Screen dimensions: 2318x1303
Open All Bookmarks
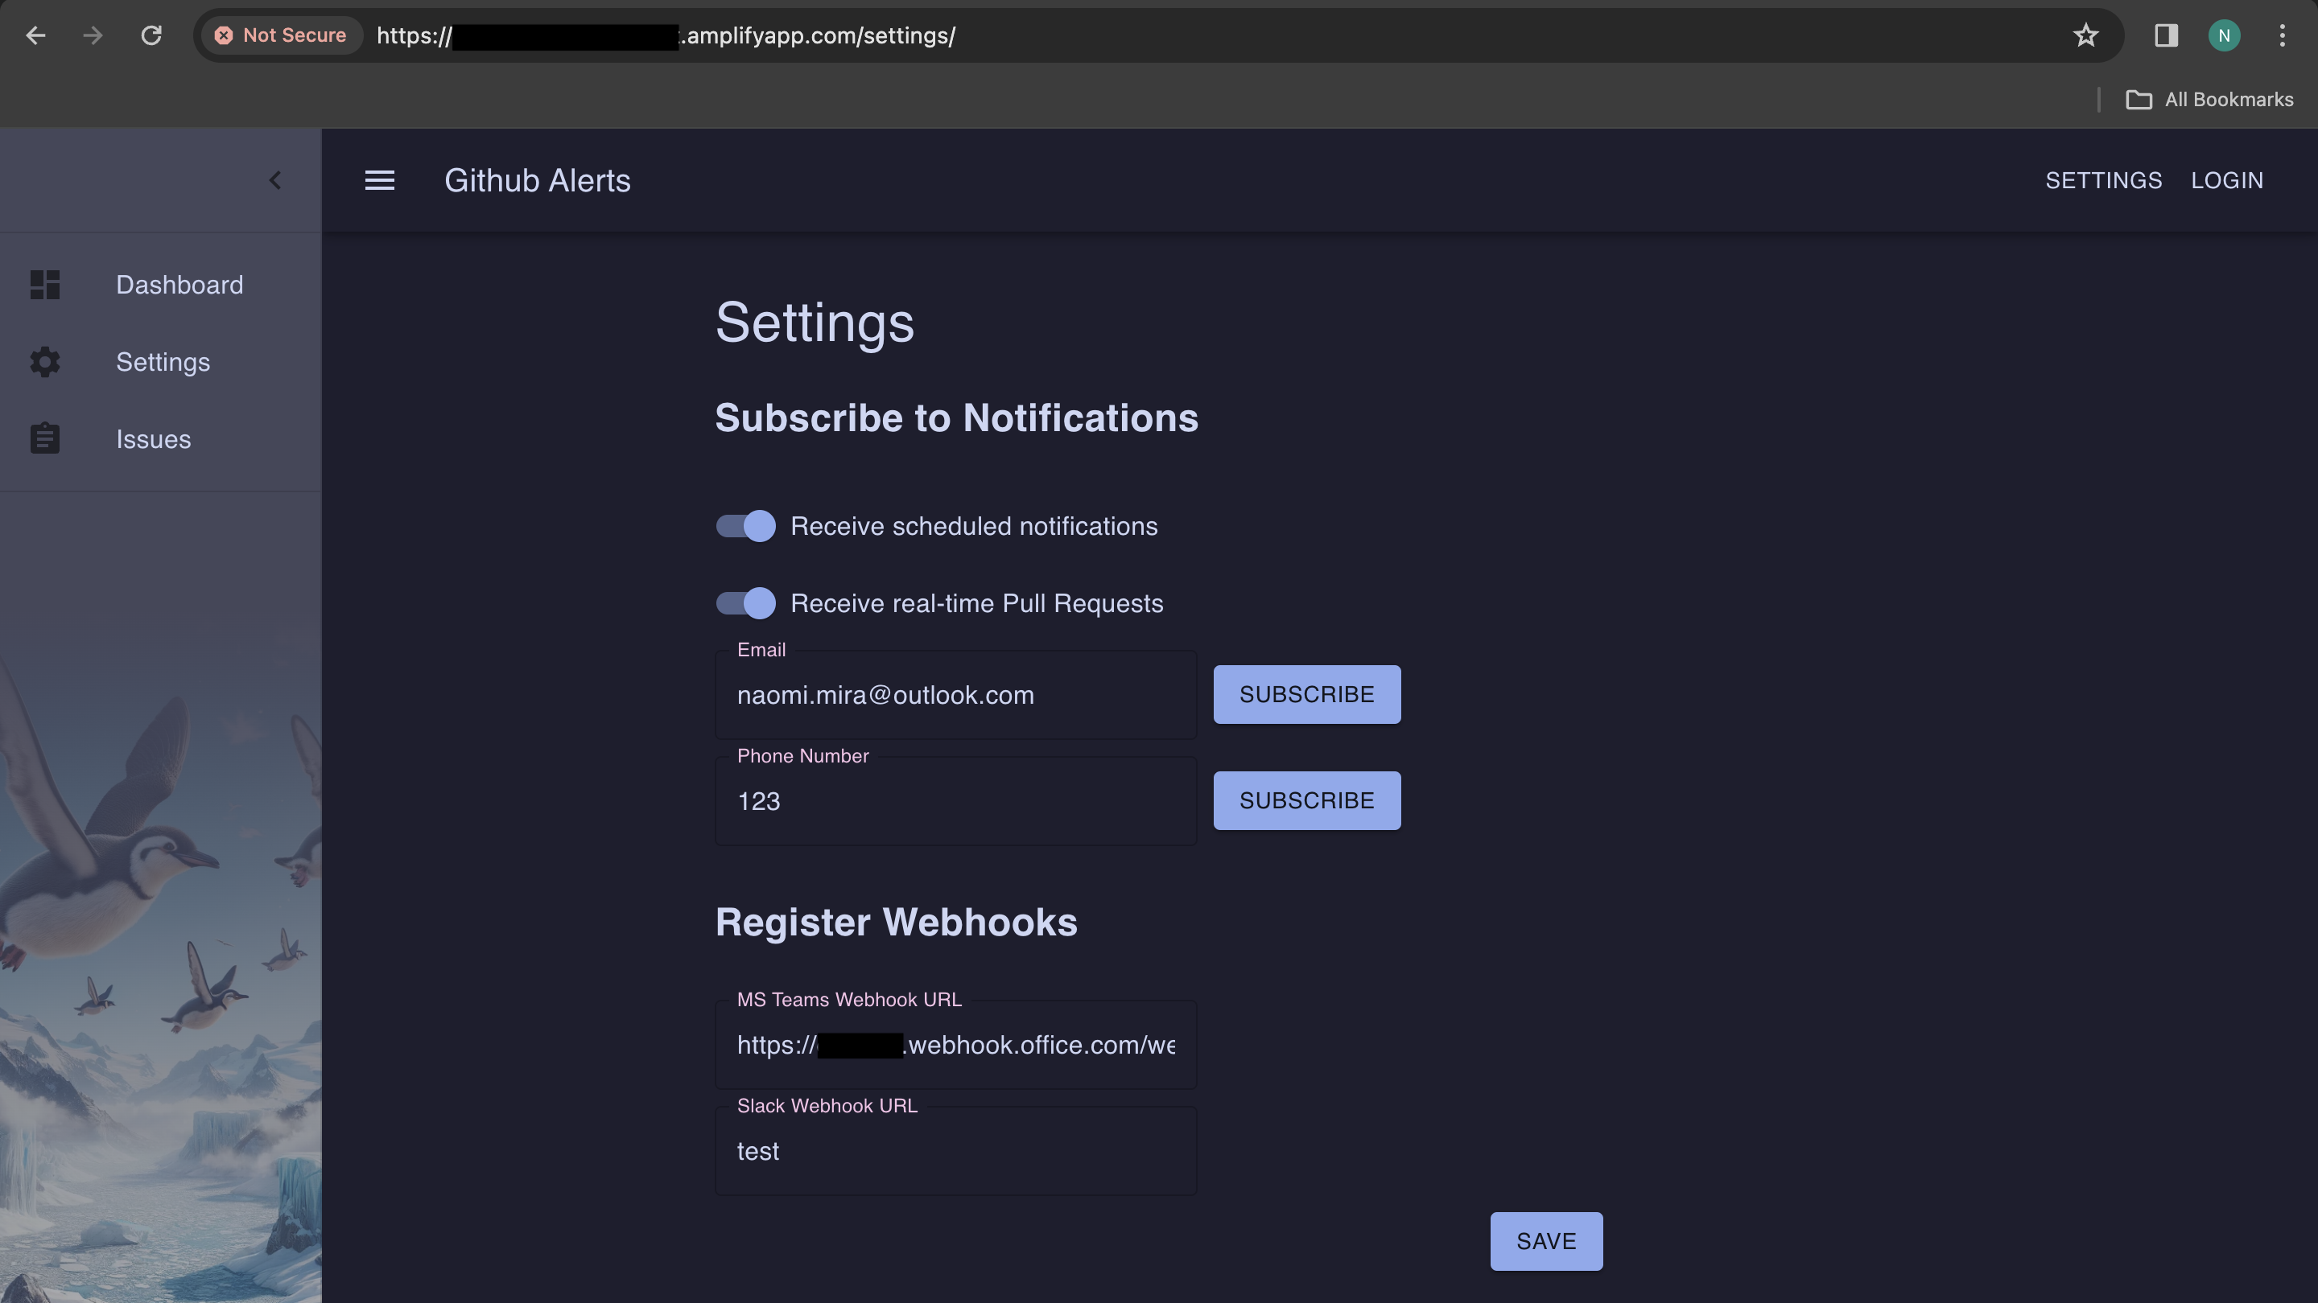click(x=2212, y=99)
